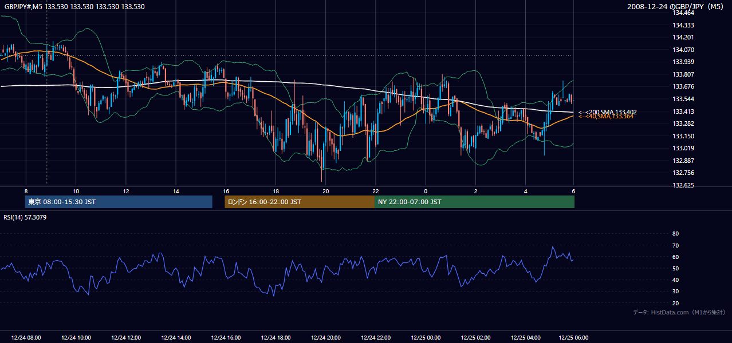
Task: Click the 133.676 price axis label
Action: (x=683, y=87)
